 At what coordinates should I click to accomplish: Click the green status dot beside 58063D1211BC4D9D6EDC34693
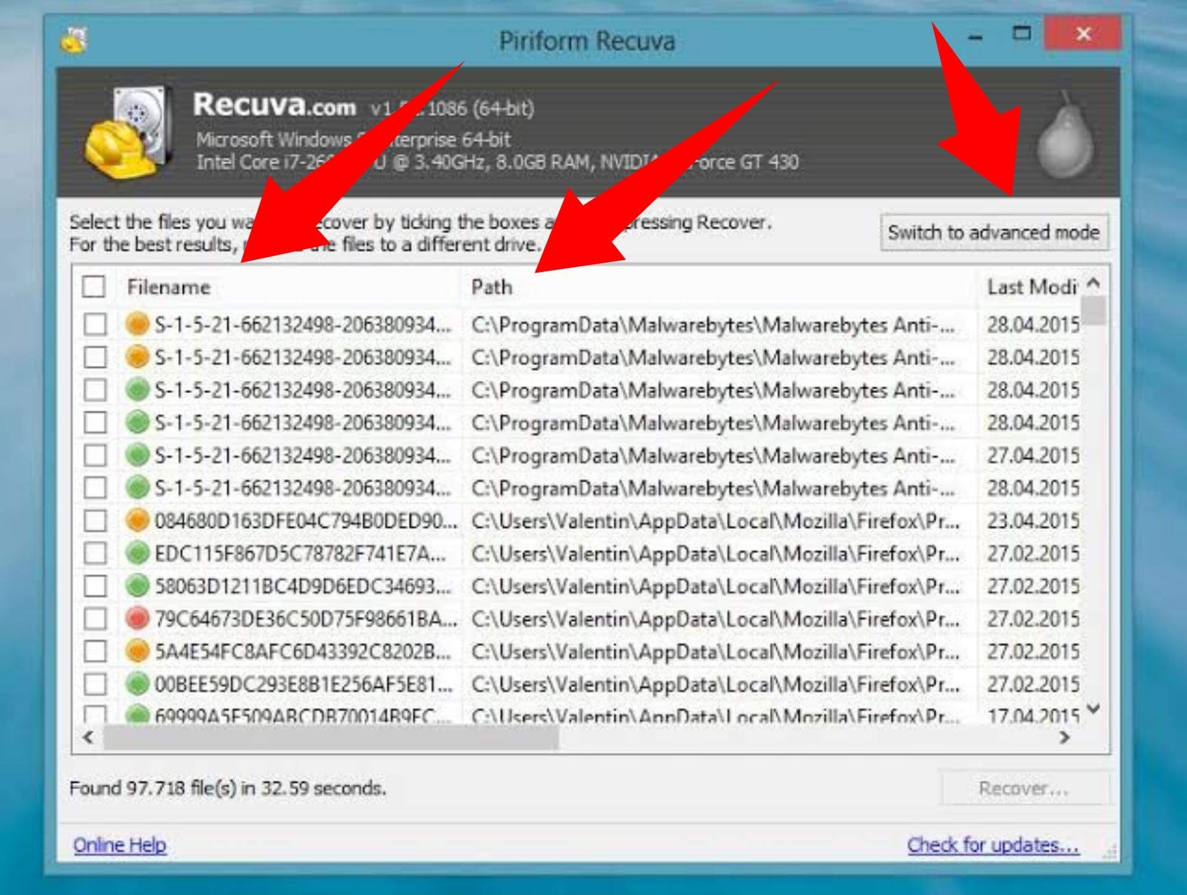pos(137,586)
